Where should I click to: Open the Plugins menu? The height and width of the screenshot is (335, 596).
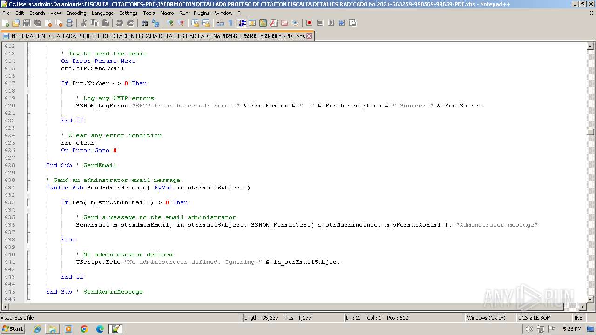click(202, 13)
